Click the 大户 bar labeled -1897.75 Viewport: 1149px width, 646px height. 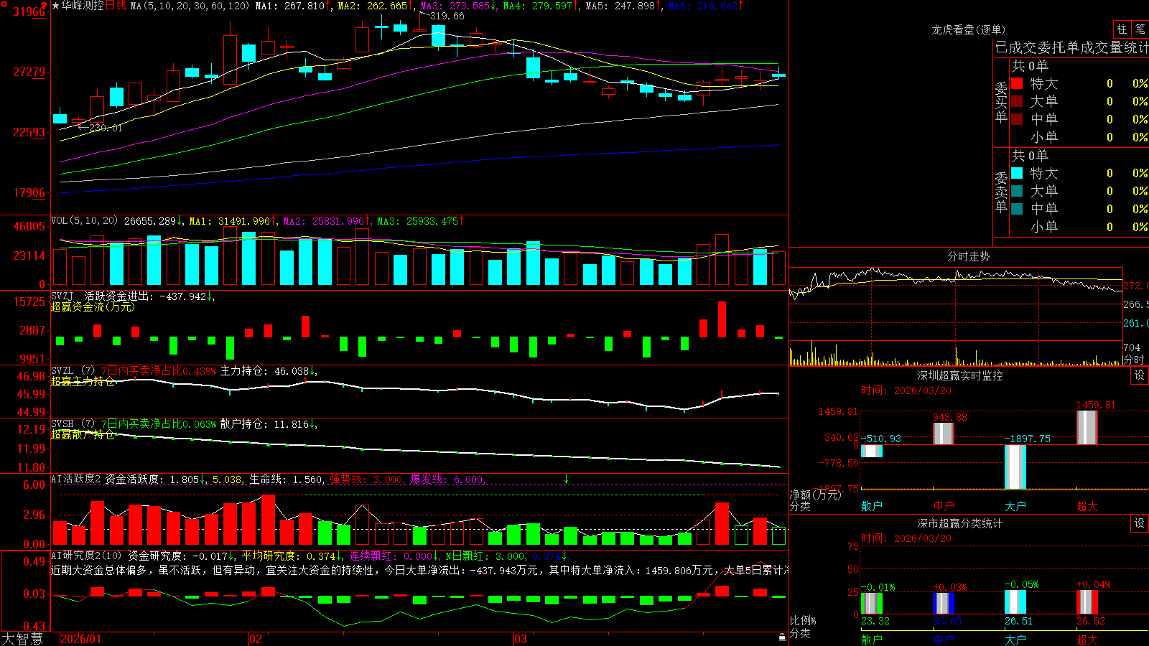[1015, 467]
